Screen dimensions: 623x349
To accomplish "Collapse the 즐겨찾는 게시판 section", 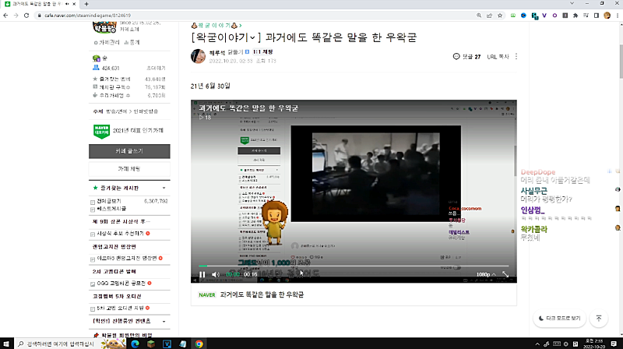I will pyautogui.click(x=164, y=188).
